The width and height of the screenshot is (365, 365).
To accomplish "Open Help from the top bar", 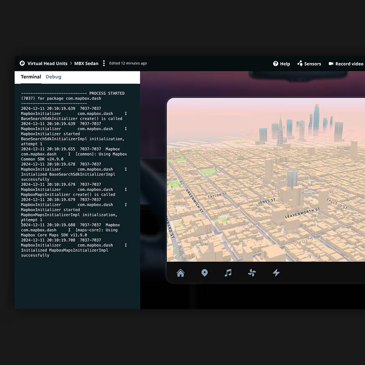I will [281, 64].
